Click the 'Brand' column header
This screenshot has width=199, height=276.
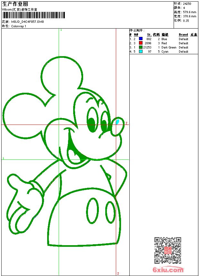click(183, 35)
